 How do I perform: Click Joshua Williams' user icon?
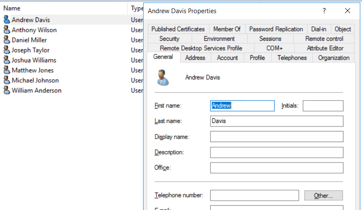(x=6, y=60)
